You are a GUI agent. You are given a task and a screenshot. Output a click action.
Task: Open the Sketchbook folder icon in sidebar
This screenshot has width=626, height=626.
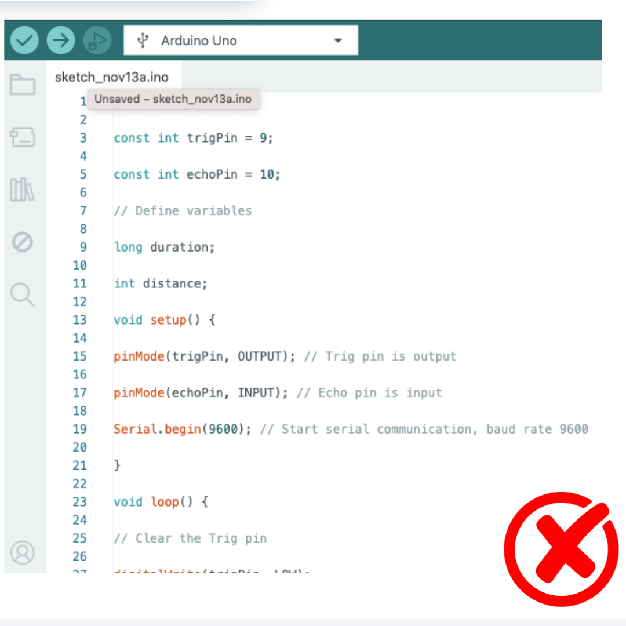pyautogui.click(x=23, y=85)
